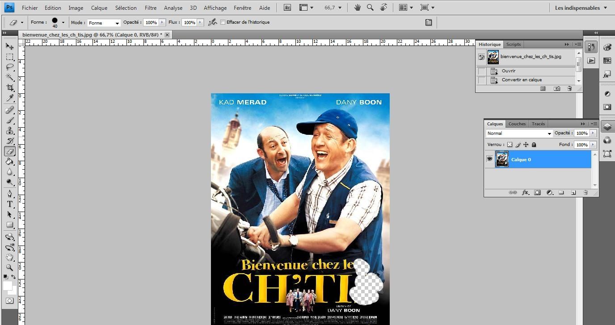Select the 3D Orbit camera tool
The height and width of the screenshot is (325, 615).
click(x=9, y=247)
